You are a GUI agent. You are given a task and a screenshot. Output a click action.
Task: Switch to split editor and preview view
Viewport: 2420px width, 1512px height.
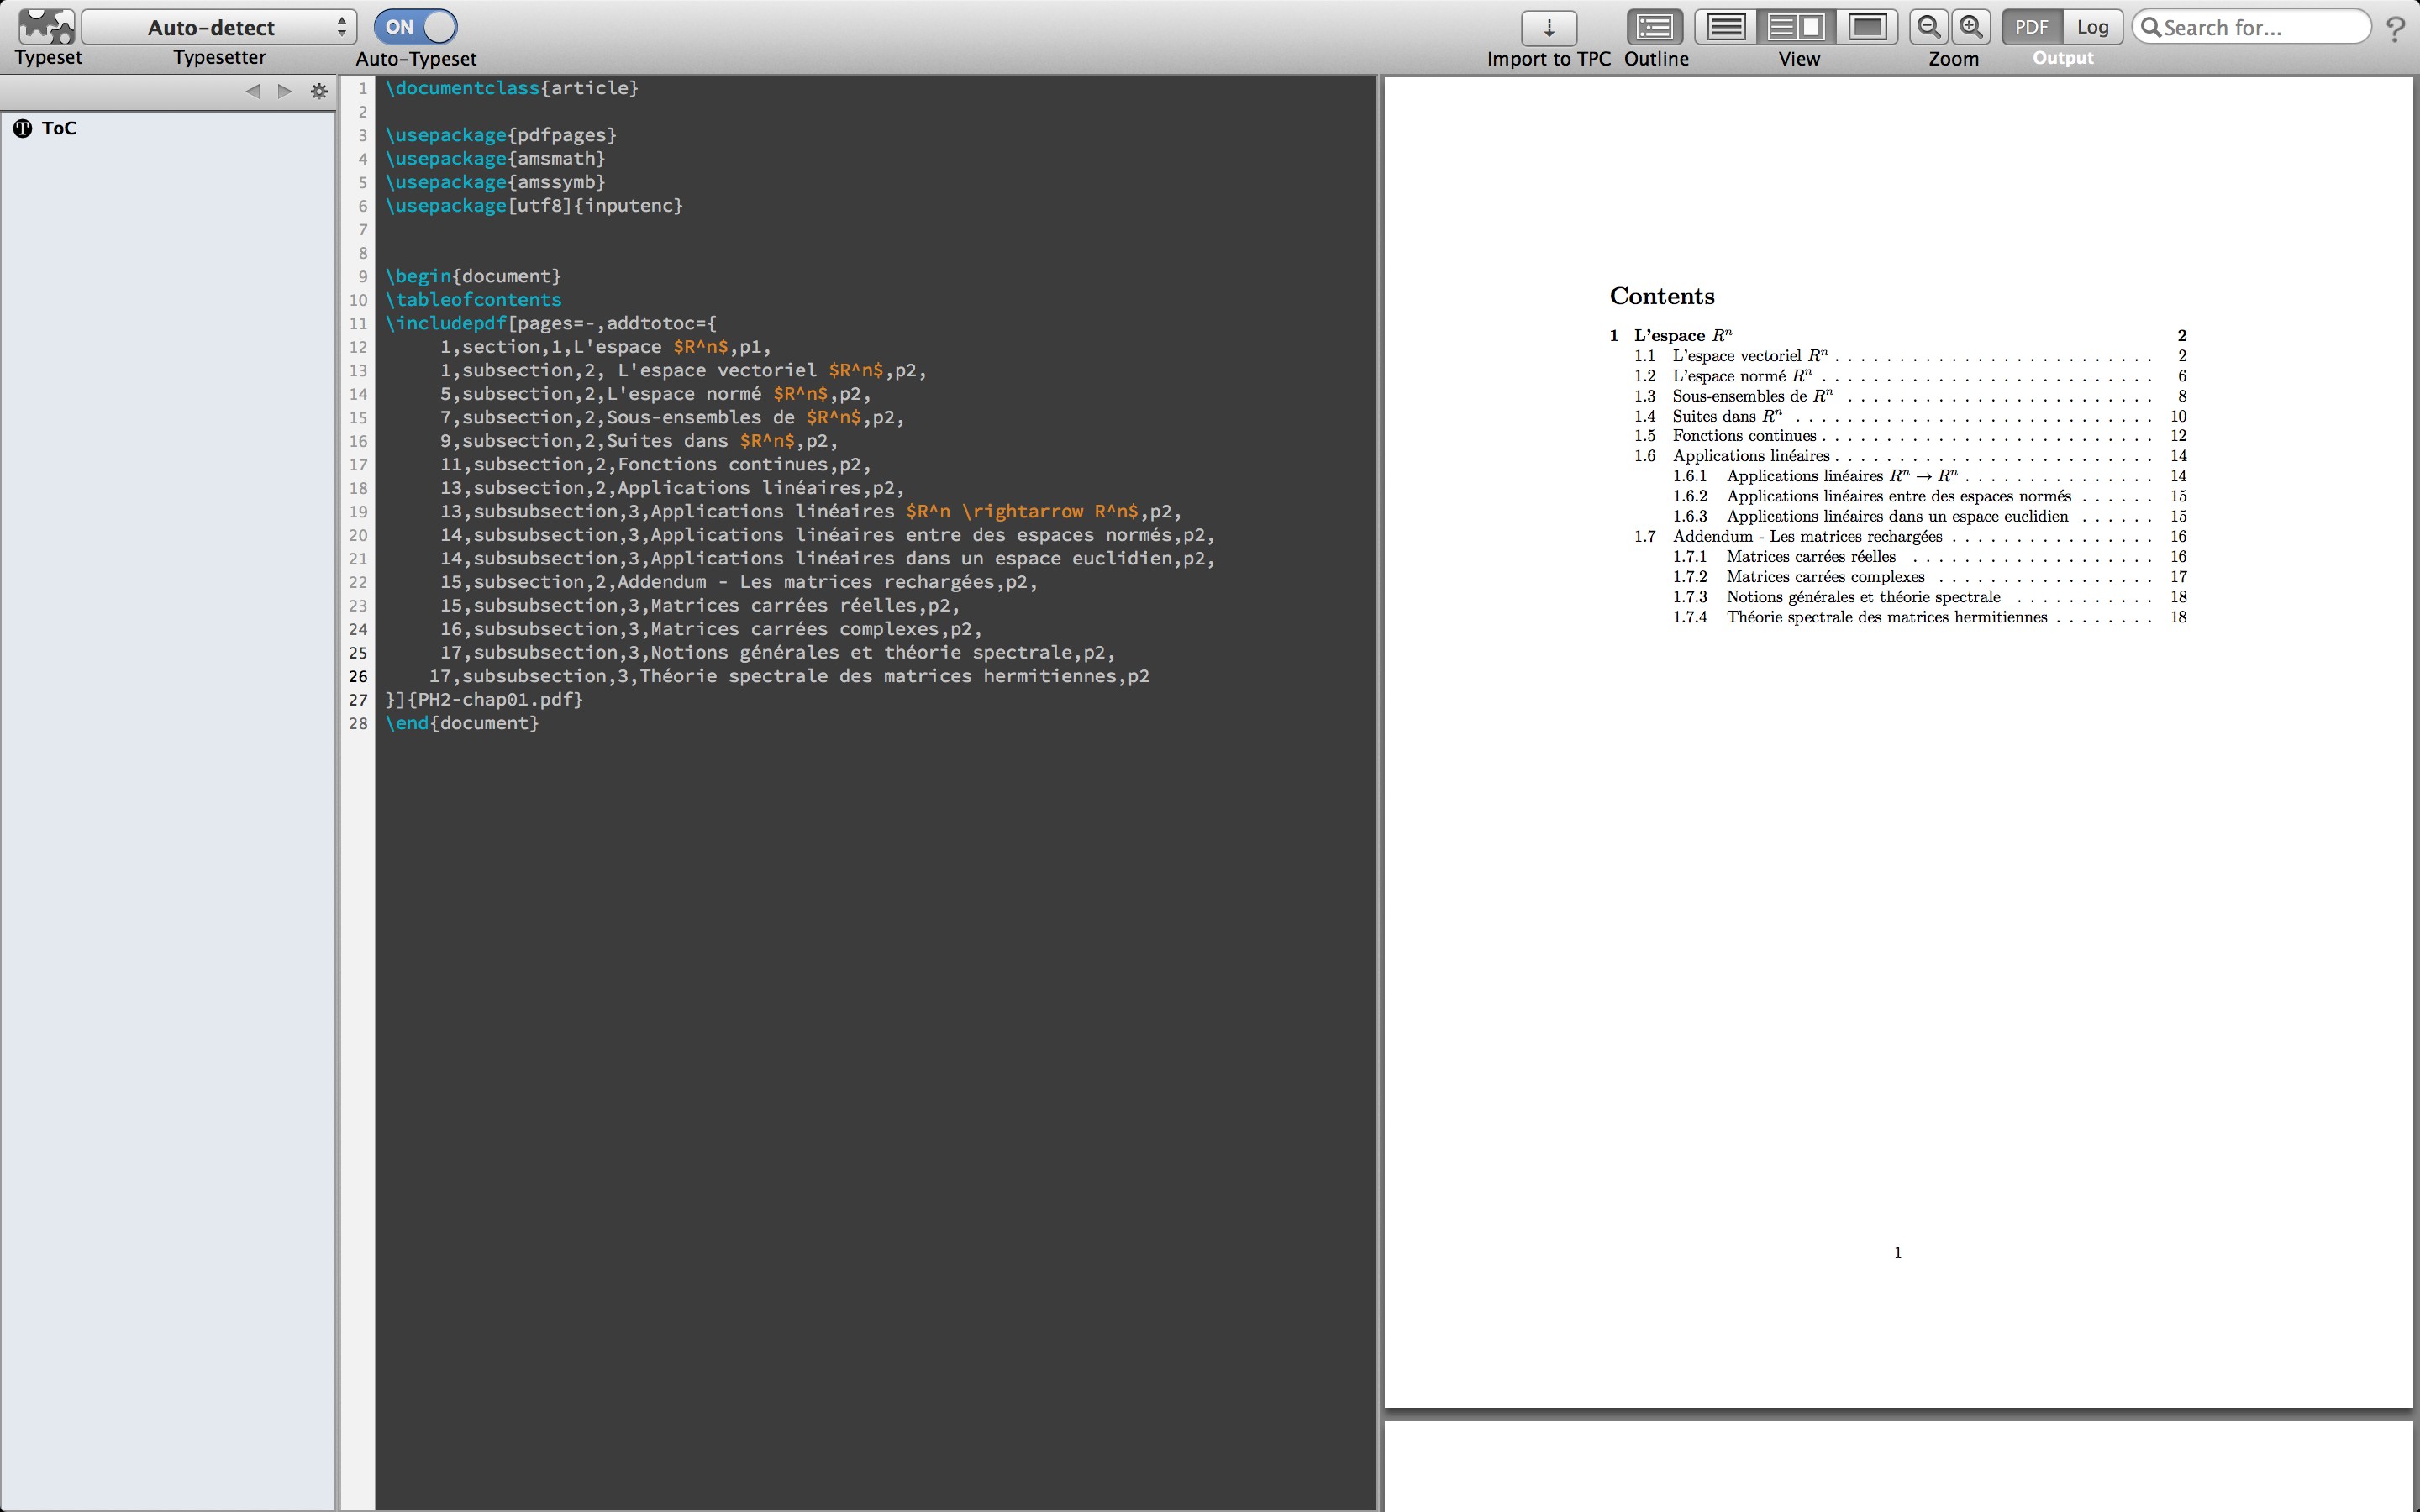click(x=1796, y=27)
